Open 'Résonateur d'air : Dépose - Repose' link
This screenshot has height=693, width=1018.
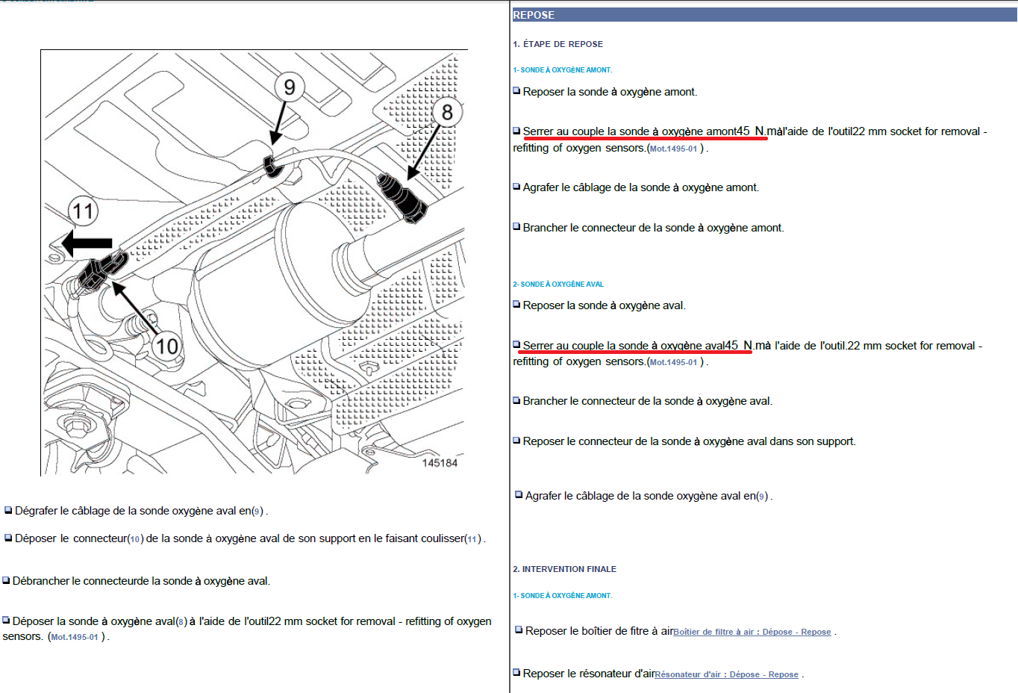pos(726,674)
